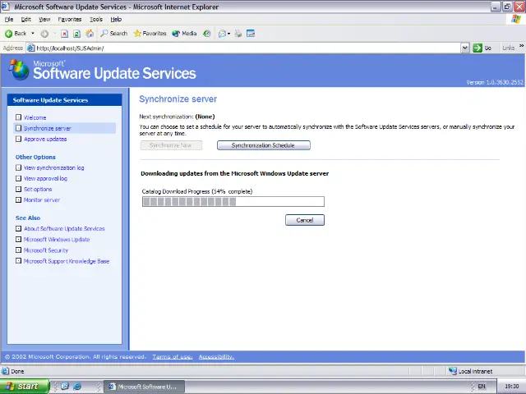The image size is (526, 394).
Task: Open Microsoft Support Knowledge Base link
Action: tap(67, 261)
